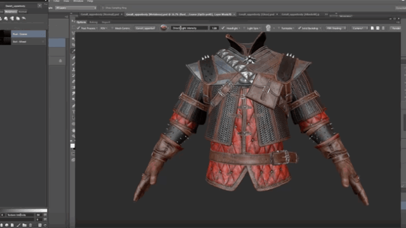Click the clock icon beside Light Spin

[268, 28]
